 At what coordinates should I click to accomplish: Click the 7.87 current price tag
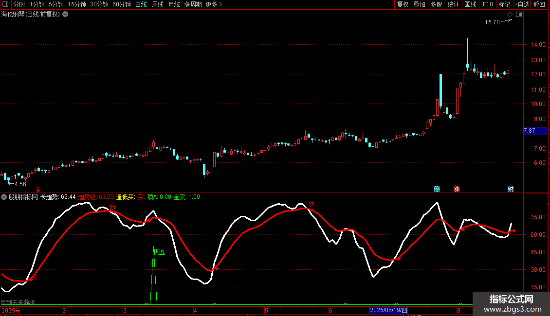coord(535,131)
